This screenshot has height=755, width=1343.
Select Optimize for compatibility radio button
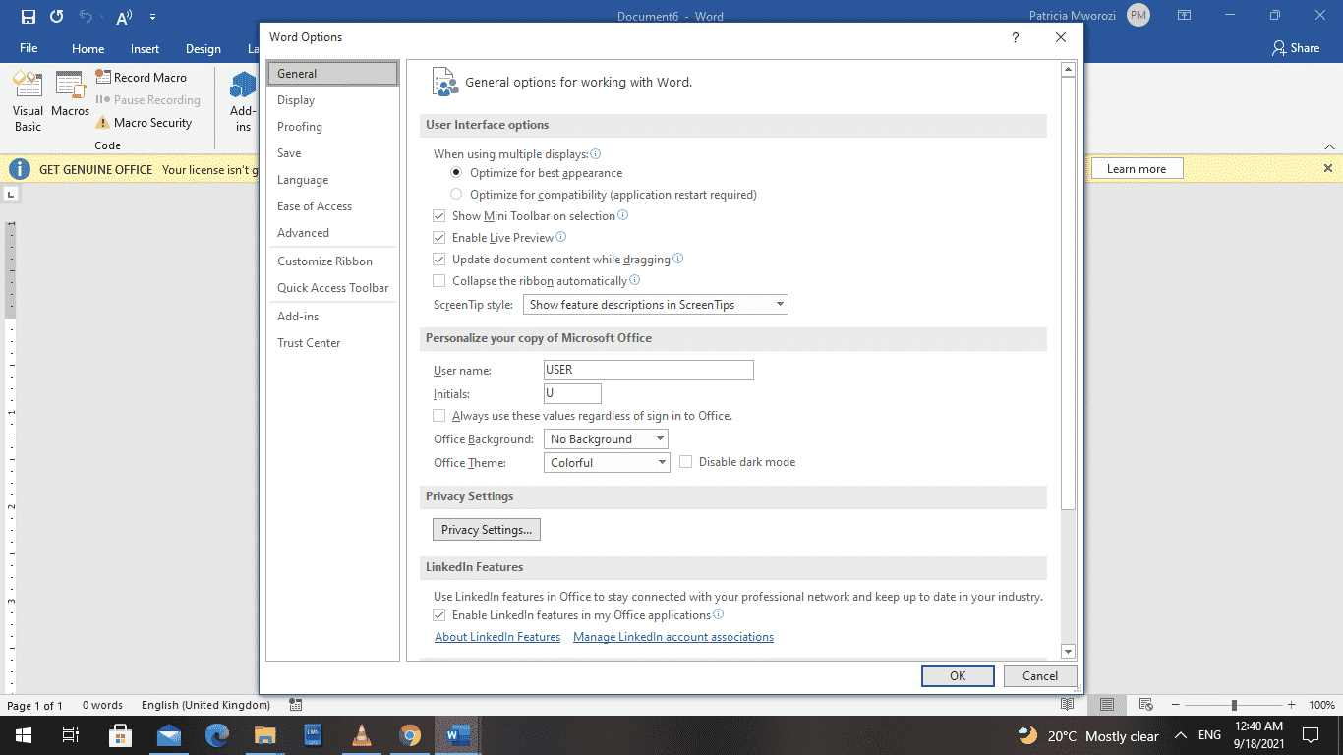(455, 194)
